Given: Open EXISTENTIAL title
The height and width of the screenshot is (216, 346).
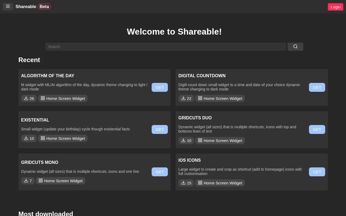Looking at the screenshot, I should pos(35,120).
